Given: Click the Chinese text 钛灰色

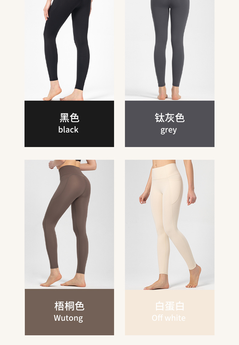Looking at the screenshot, I should pyautogui.click(x=170, y=118).
